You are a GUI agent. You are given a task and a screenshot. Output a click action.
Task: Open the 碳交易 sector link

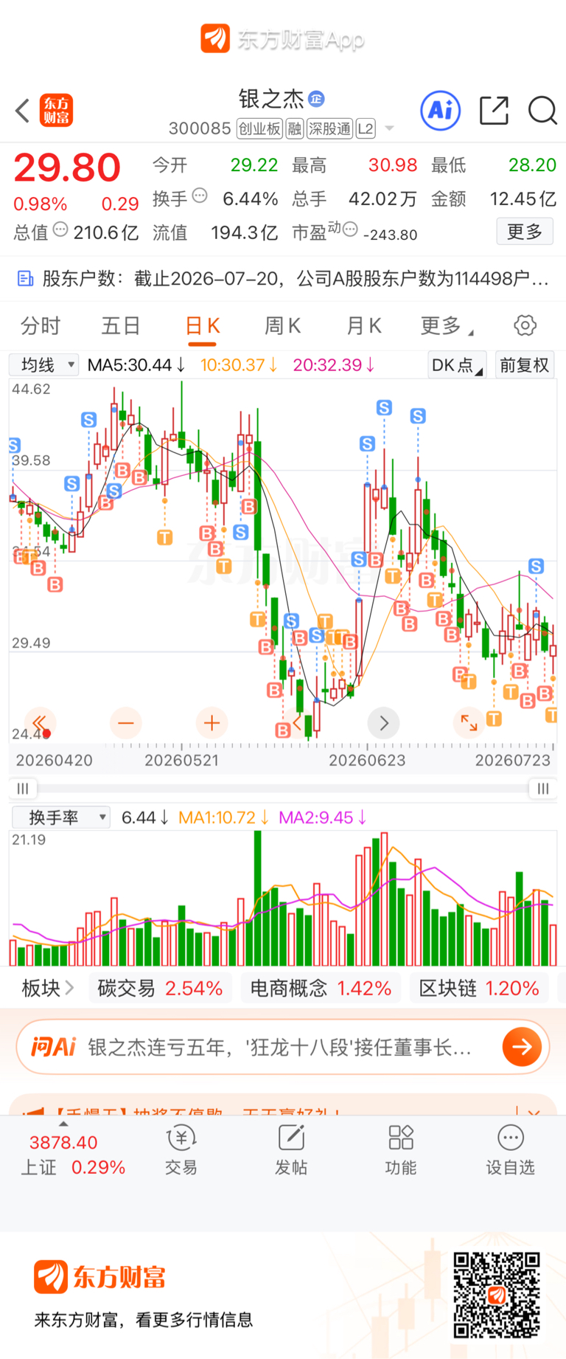pyautogui.click(x=160, y=989)
